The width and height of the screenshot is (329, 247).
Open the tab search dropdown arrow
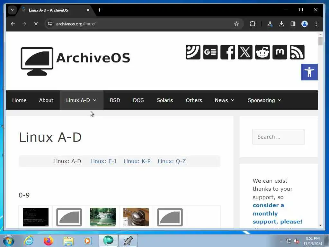(12, 10)
